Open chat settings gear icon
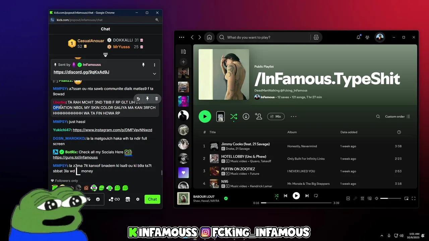The height and width of the screenshot is (241, 429). tap(138, 199)
